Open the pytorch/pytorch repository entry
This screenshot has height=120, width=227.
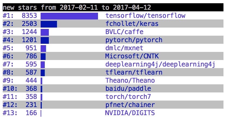134,40
